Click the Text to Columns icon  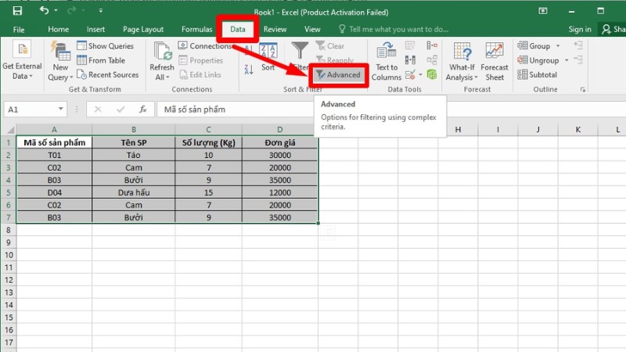(387, 61)
